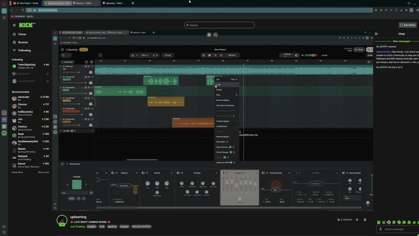Open clavicular recommended channel

30,98
